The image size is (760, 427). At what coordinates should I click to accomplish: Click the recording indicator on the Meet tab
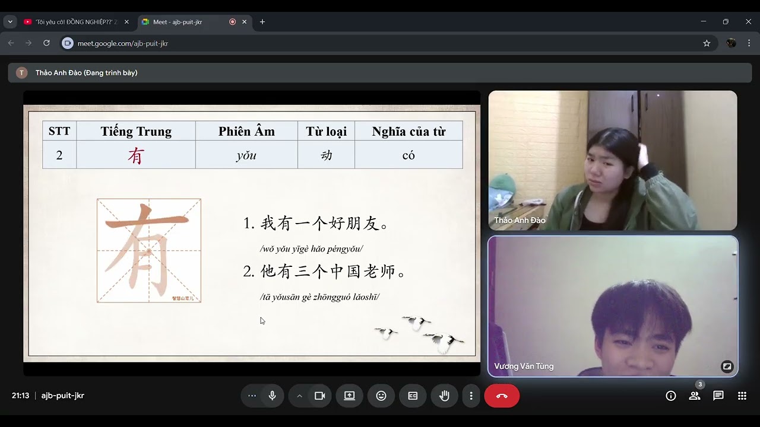click(232, 22)
